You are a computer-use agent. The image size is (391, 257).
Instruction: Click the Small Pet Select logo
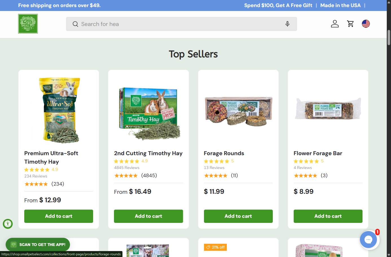click(28, 24)
